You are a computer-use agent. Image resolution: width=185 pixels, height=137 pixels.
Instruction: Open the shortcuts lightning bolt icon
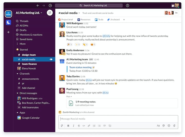coord(62,126)
